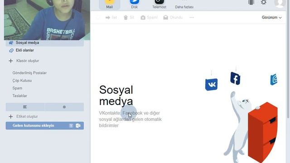Open the Disk service tab
Screen dimensions: 290x163
coord(134,5)
